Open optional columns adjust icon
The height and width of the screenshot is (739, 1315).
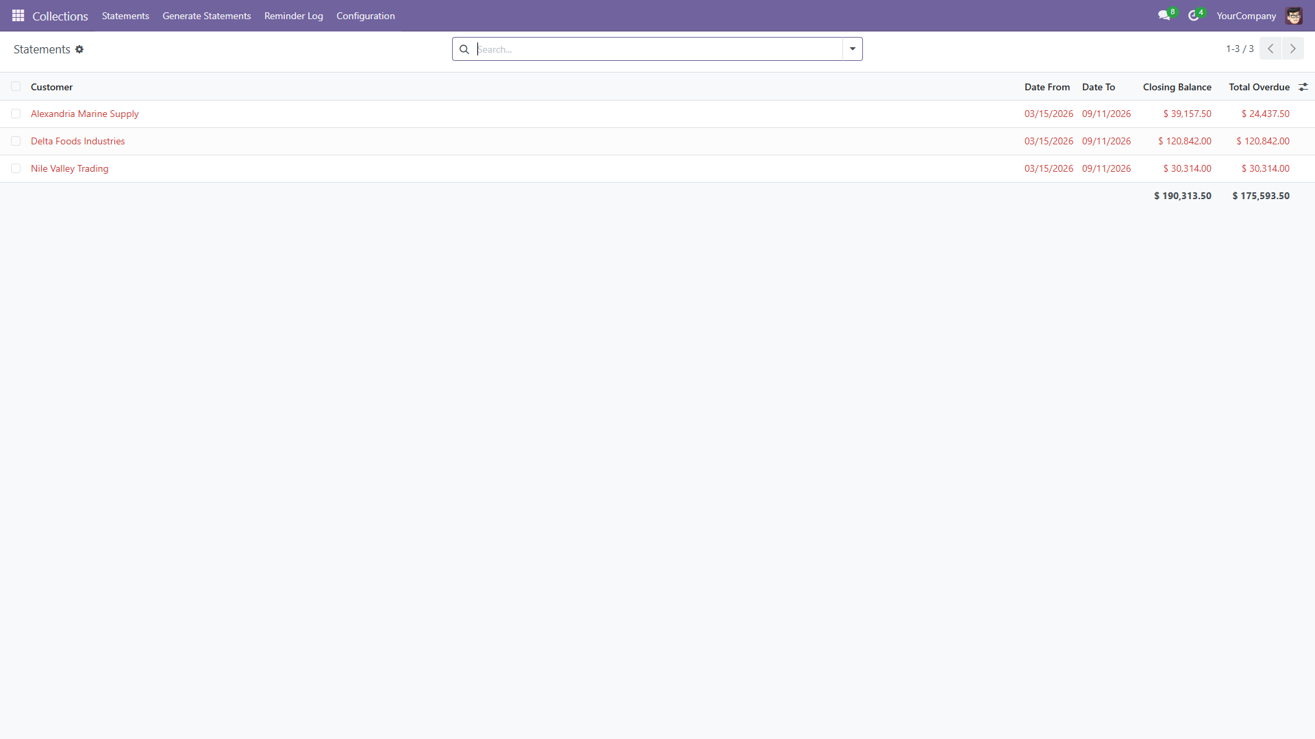(x=1303, y=87)
